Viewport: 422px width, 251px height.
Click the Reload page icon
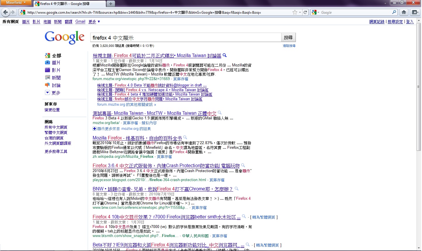tap(305, 12)
